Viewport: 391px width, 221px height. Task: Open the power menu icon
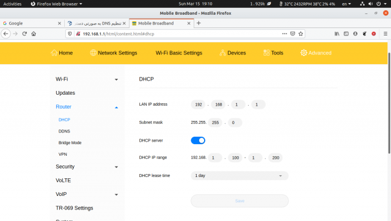[379, 4]
